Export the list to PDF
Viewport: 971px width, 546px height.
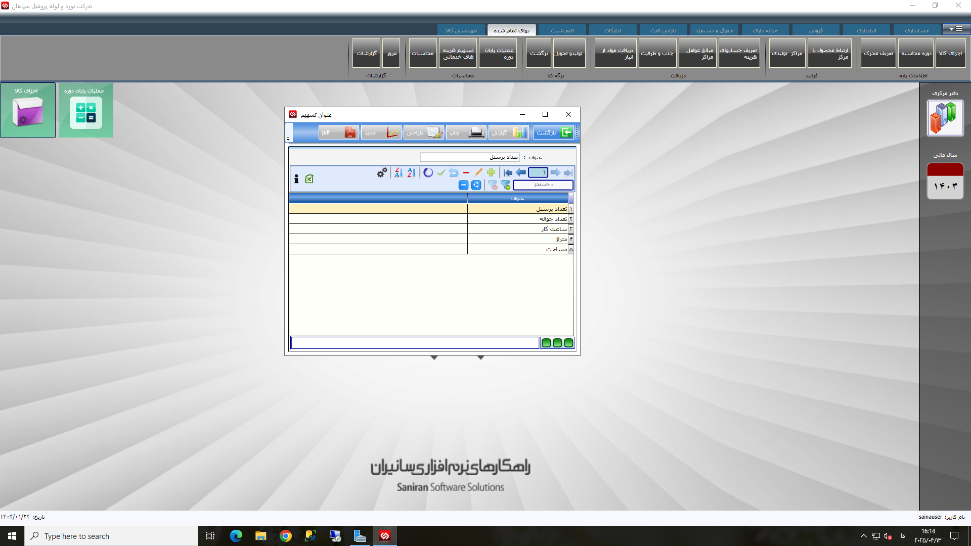(x=338, y=132)
